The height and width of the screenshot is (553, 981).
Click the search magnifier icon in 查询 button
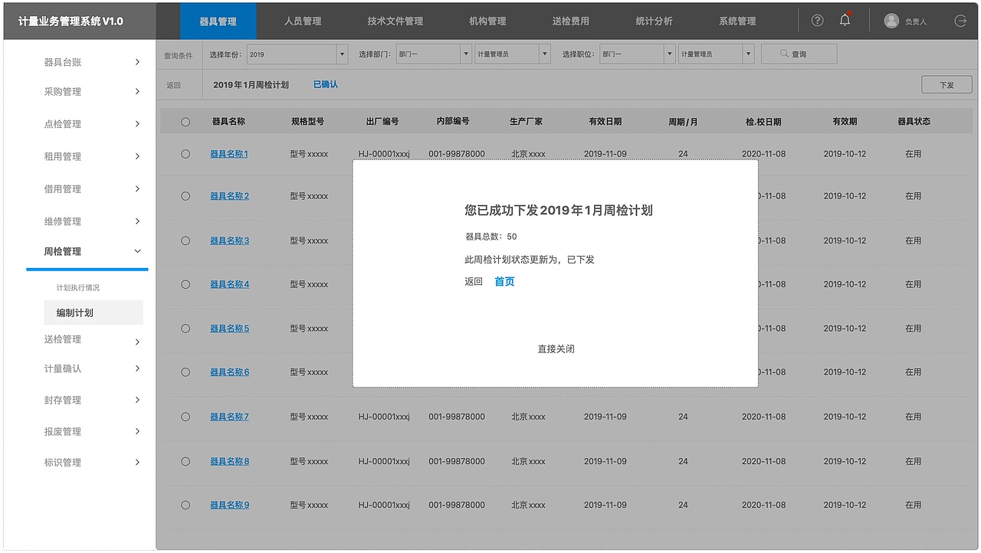pos(784,54)
